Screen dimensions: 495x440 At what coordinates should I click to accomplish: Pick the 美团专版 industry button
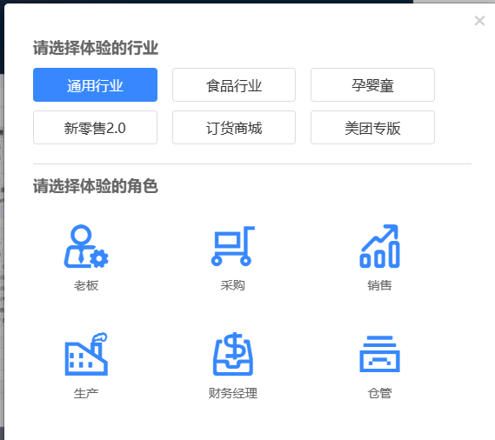(372, 128)
